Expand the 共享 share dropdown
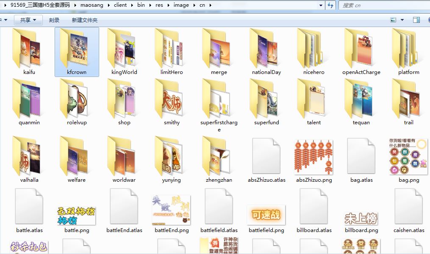430x254 pixels. pos(28,20)
